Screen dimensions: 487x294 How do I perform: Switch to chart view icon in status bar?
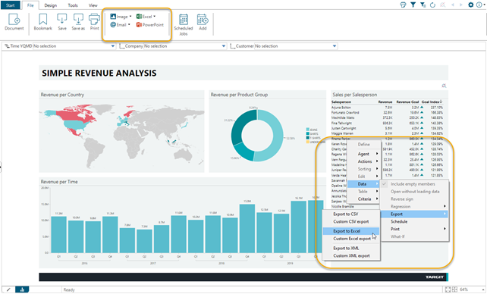click(x=22, y=289)
